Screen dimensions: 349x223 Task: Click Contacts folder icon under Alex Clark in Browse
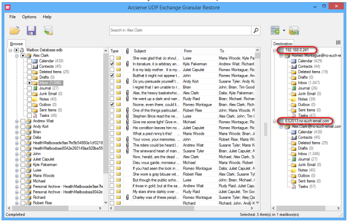tap(35, 66)
